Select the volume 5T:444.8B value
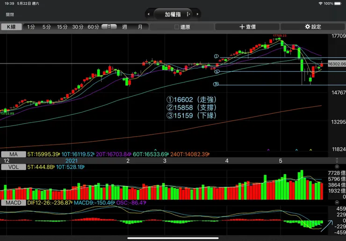The width and height of the screenshot is (346, 241). coord(41,167)
